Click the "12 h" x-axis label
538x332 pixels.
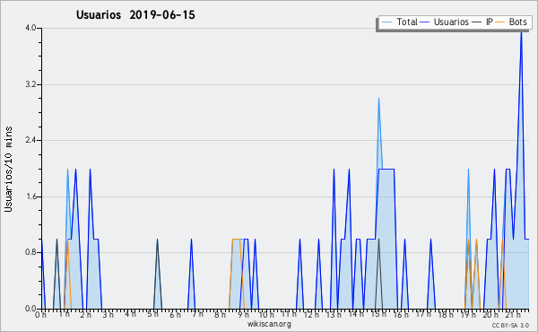coord(311,314)
